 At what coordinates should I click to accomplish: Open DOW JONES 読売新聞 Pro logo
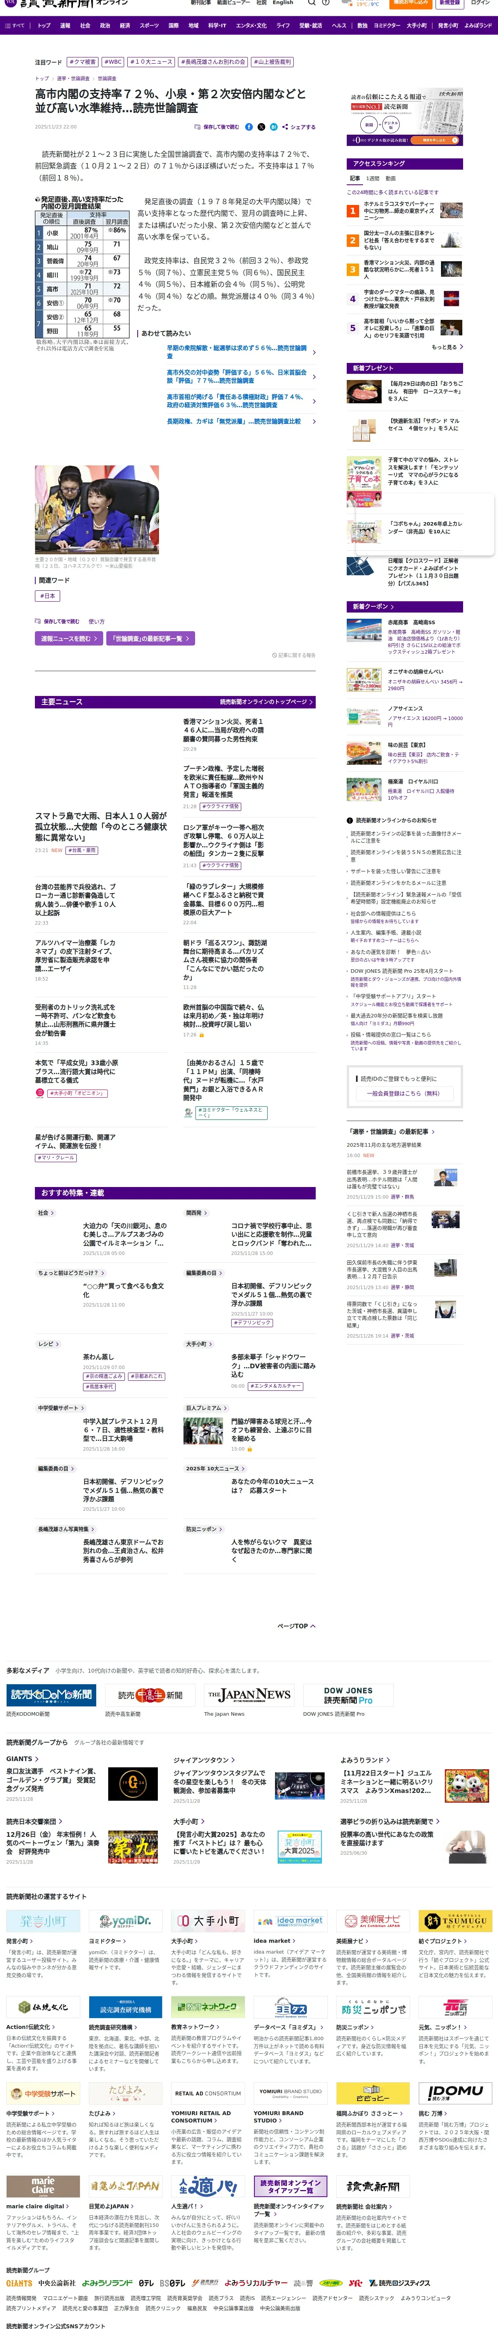(348, 1695)
